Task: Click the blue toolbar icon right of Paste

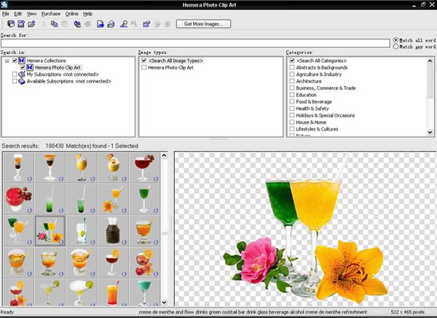Action: pyautogui.click(x=77, y=24)
